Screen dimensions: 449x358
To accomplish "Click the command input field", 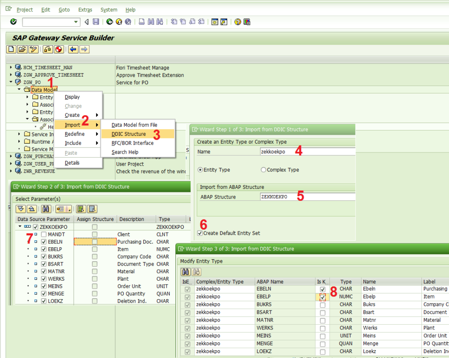I will (48, 22).
